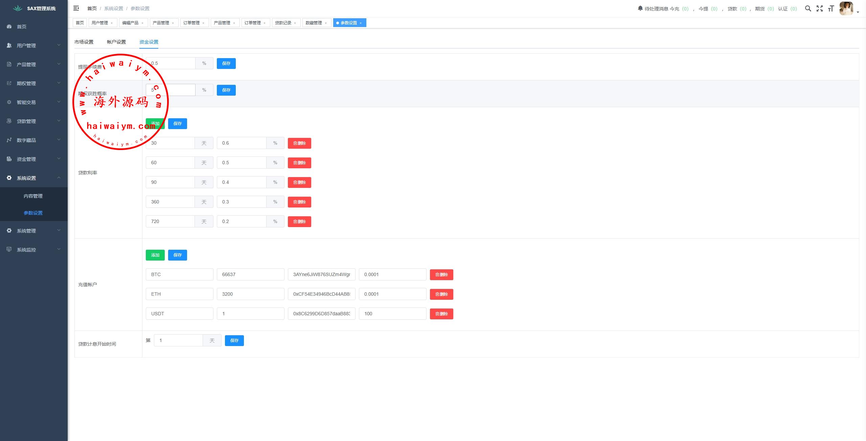Screen dimensions: 866x441
Task: Toggle fullscreen mode icon
Action: [x=819, y=9]
